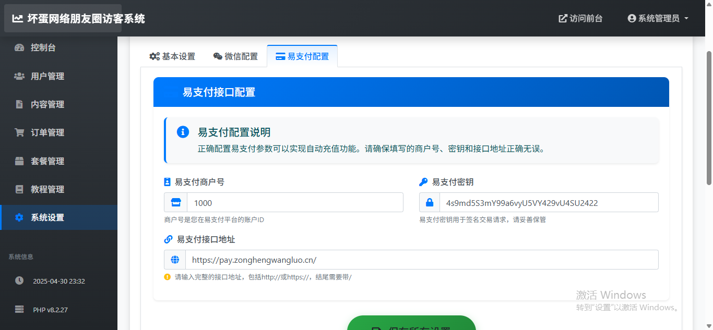Viewport: 713px width, 330px height.
Task: Click the URL field with pay.zonghengwangluo.cn
Action: 422,260
